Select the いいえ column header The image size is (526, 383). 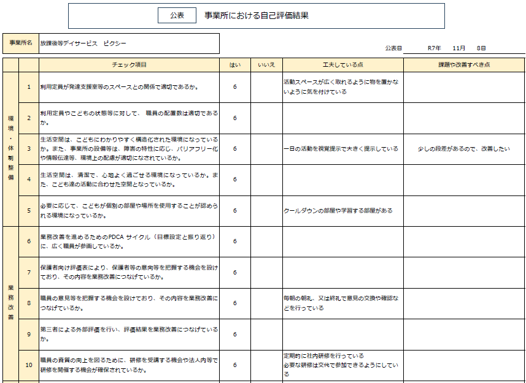click(266, 64)
